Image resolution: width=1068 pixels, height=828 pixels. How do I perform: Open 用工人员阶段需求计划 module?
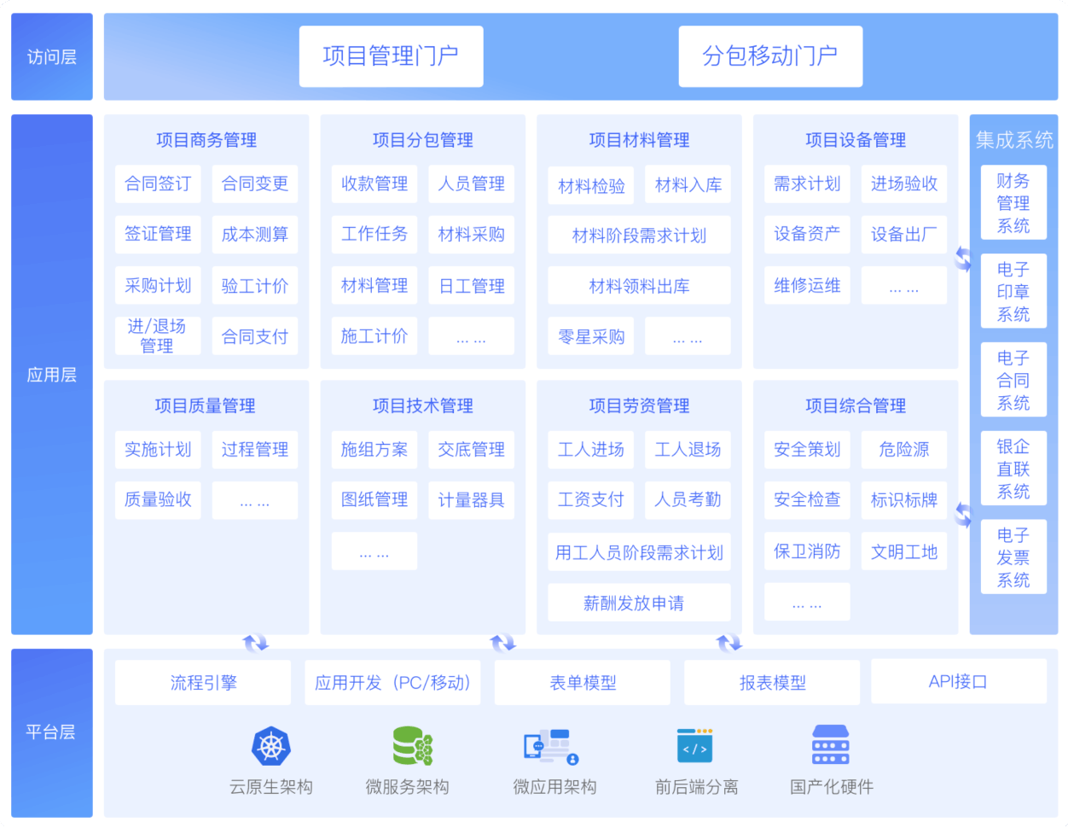[x=640, y=552]
